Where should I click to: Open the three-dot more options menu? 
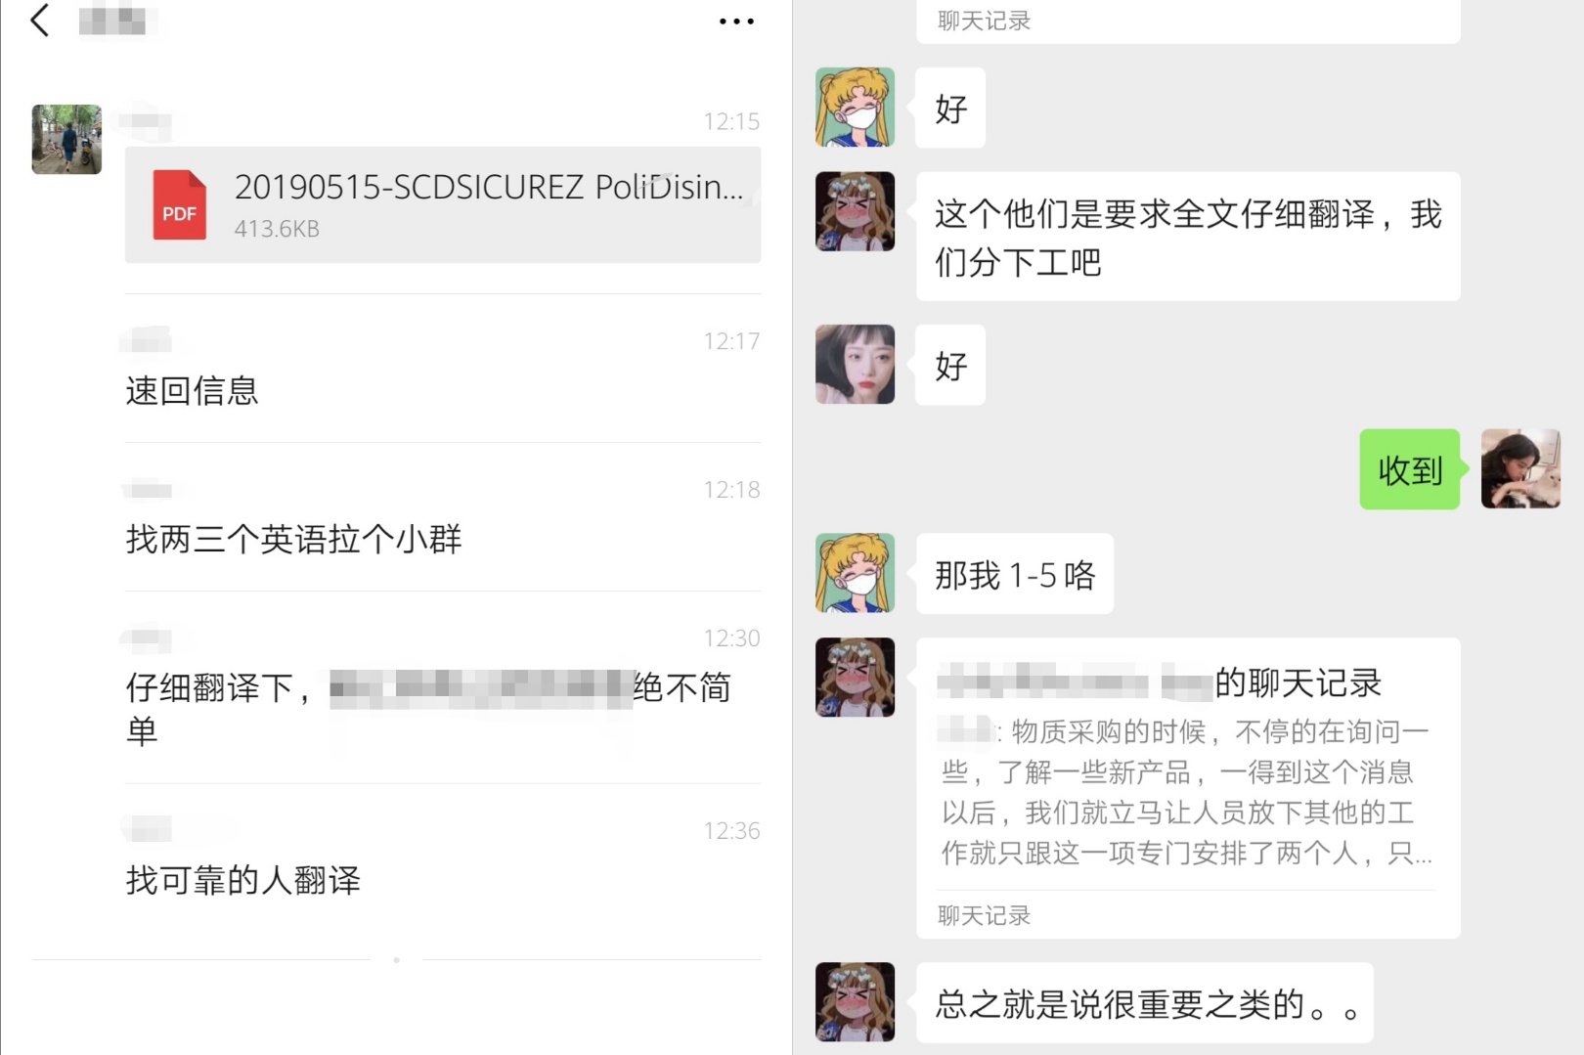(736, 22)
